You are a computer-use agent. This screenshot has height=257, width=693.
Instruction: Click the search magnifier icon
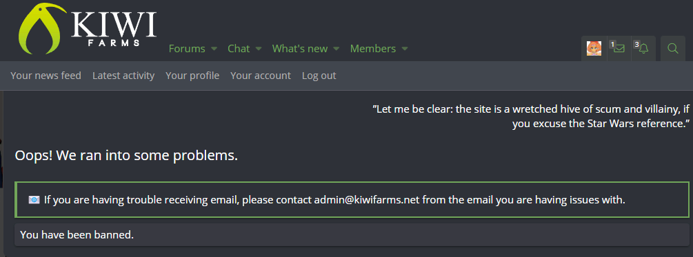[673, 48]
